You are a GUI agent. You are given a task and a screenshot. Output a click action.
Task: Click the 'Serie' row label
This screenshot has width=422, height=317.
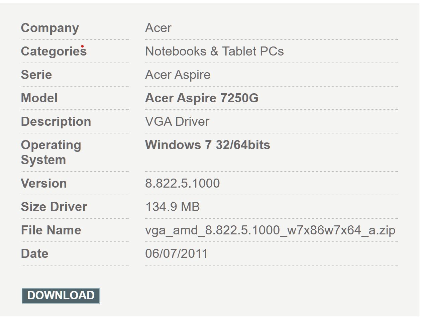click(36, 75)
